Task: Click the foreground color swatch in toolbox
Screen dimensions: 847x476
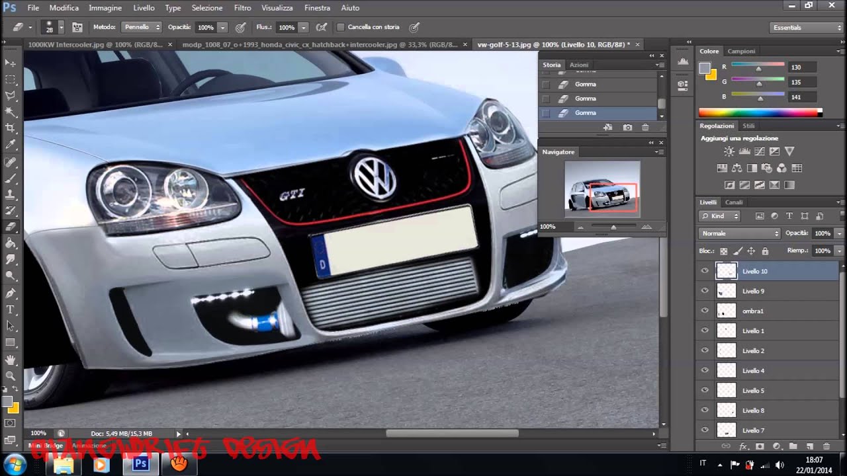Action: [x=8, y=402]
